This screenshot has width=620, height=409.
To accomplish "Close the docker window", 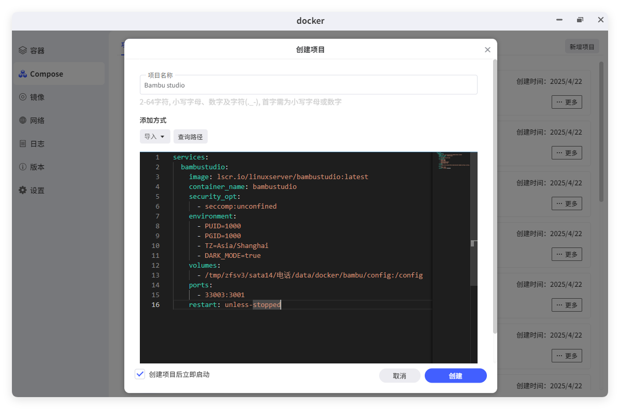I will click(601, 20).
